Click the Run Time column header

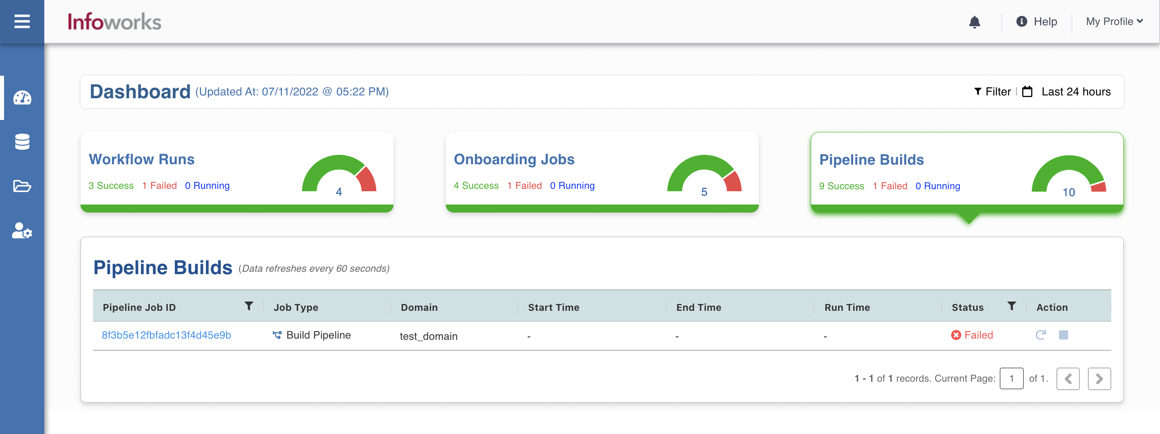pos(847,307)
